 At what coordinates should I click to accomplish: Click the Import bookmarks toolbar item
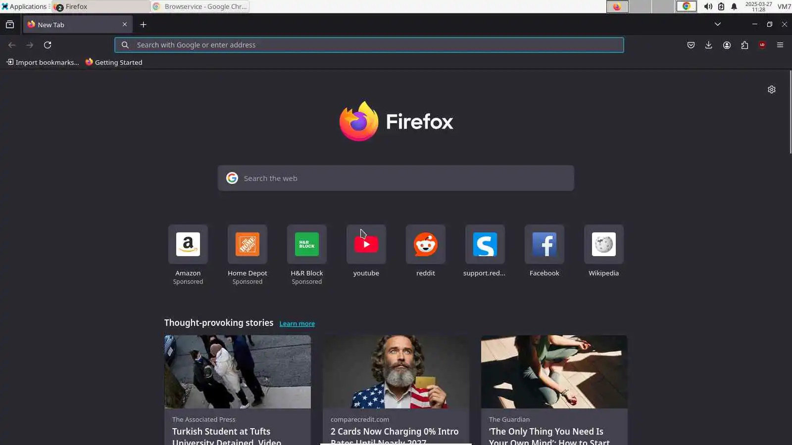[x=43, y=62]
